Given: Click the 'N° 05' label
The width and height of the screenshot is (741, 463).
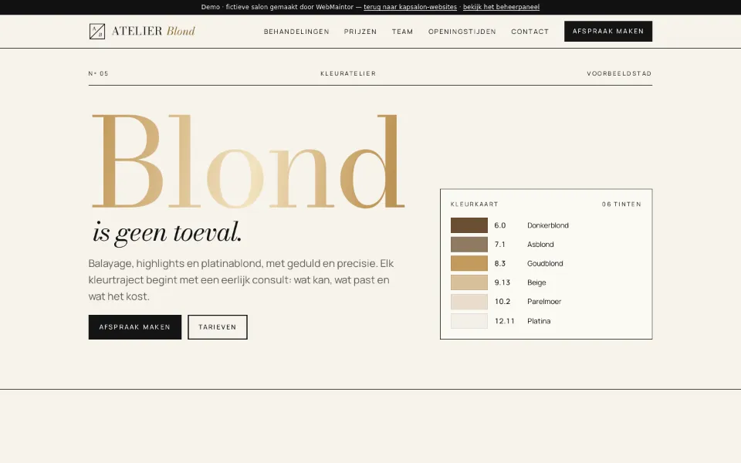Looking at the screenshot, I should [x=98, y=73].
